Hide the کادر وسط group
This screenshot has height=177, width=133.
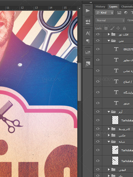[98, 129]
